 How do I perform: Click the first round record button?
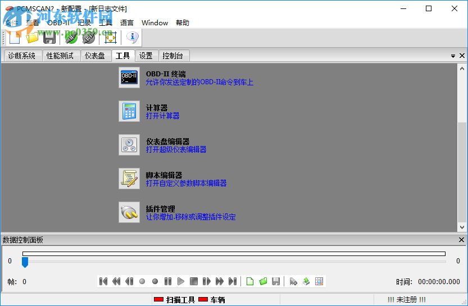click(142, 281)
